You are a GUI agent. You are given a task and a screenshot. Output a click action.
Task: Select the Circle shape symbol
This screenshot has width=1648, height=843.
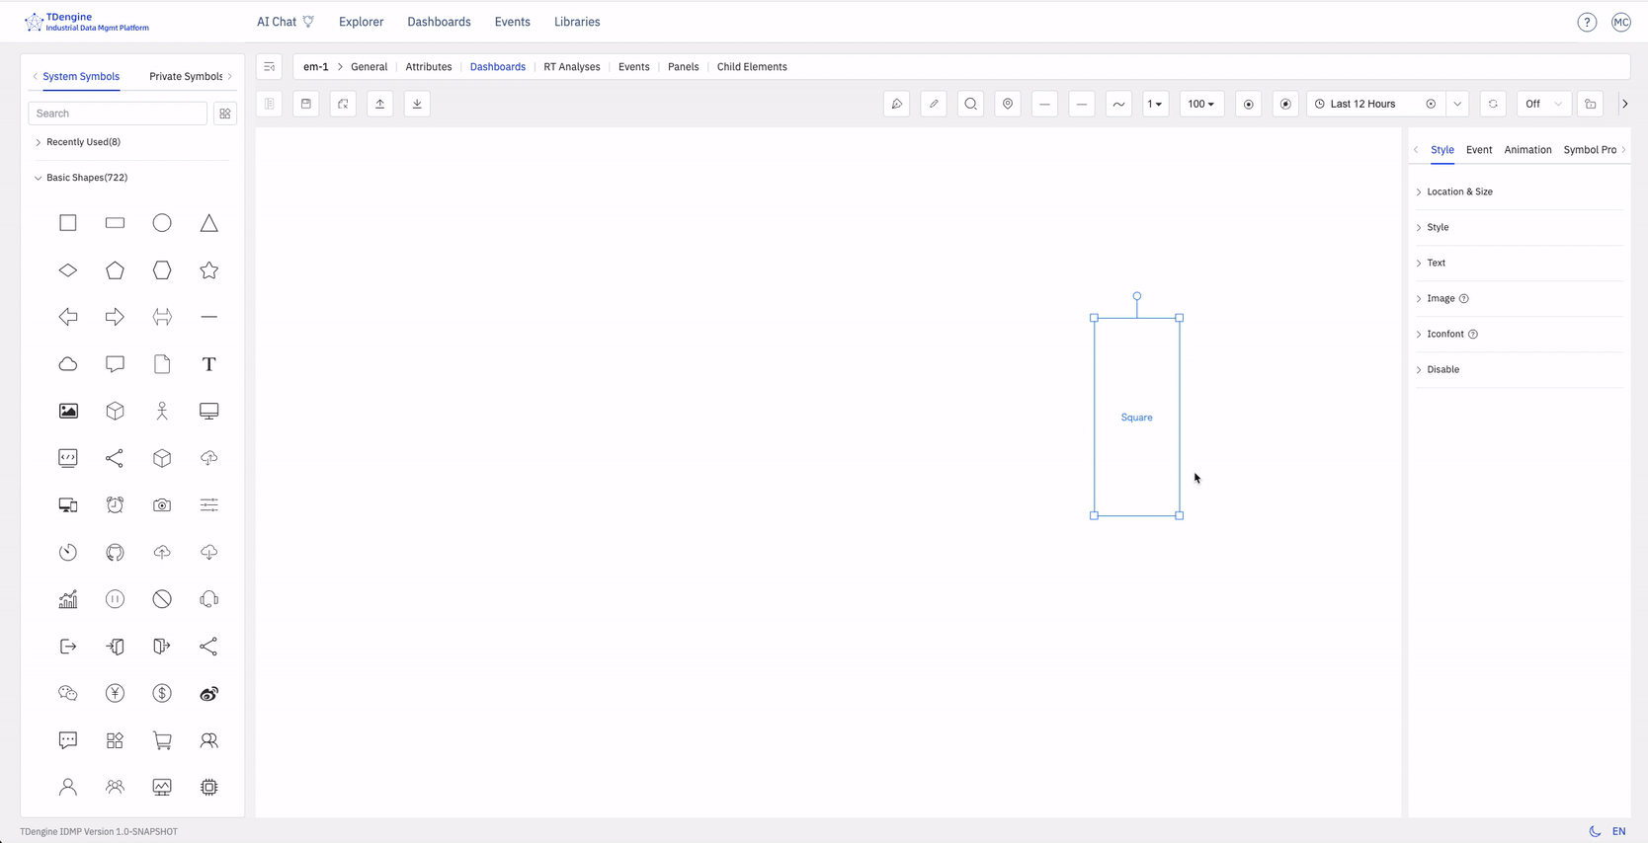pos(162,223)
